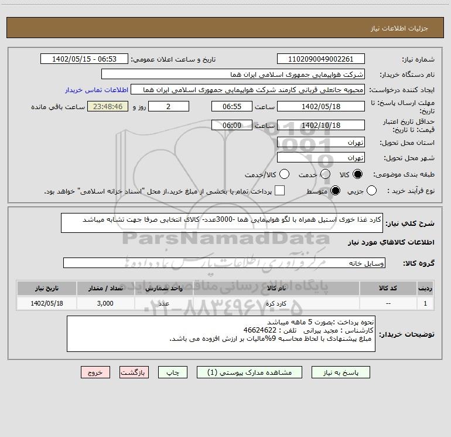451x437 pixels.
Task: Click the نام کالا column header
Action: [276, 288]
